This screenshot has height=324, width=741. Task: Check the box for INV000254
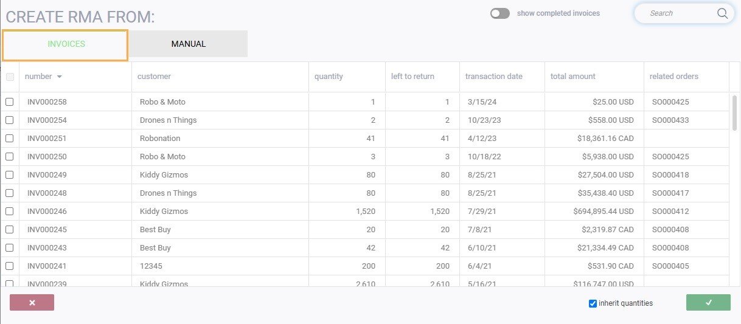coord(10,120)
